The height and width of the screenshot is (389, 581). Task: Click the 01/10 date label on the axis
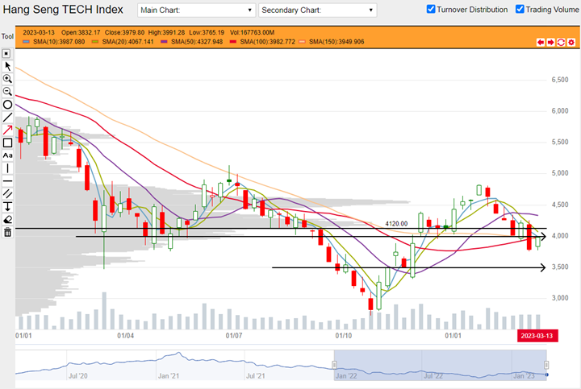click(344, 336)
